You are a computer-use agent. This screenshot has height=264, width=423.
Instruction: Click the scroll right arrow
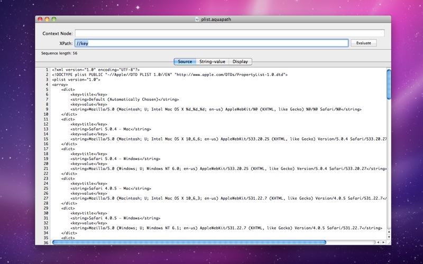(383, 242)
